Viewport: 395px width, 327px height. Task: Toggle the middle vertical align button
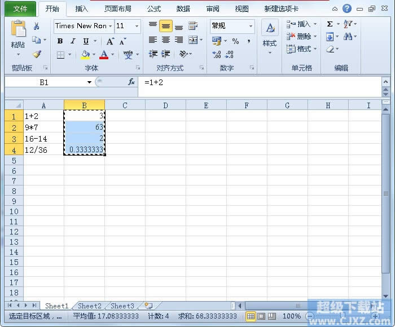(166, 26)
